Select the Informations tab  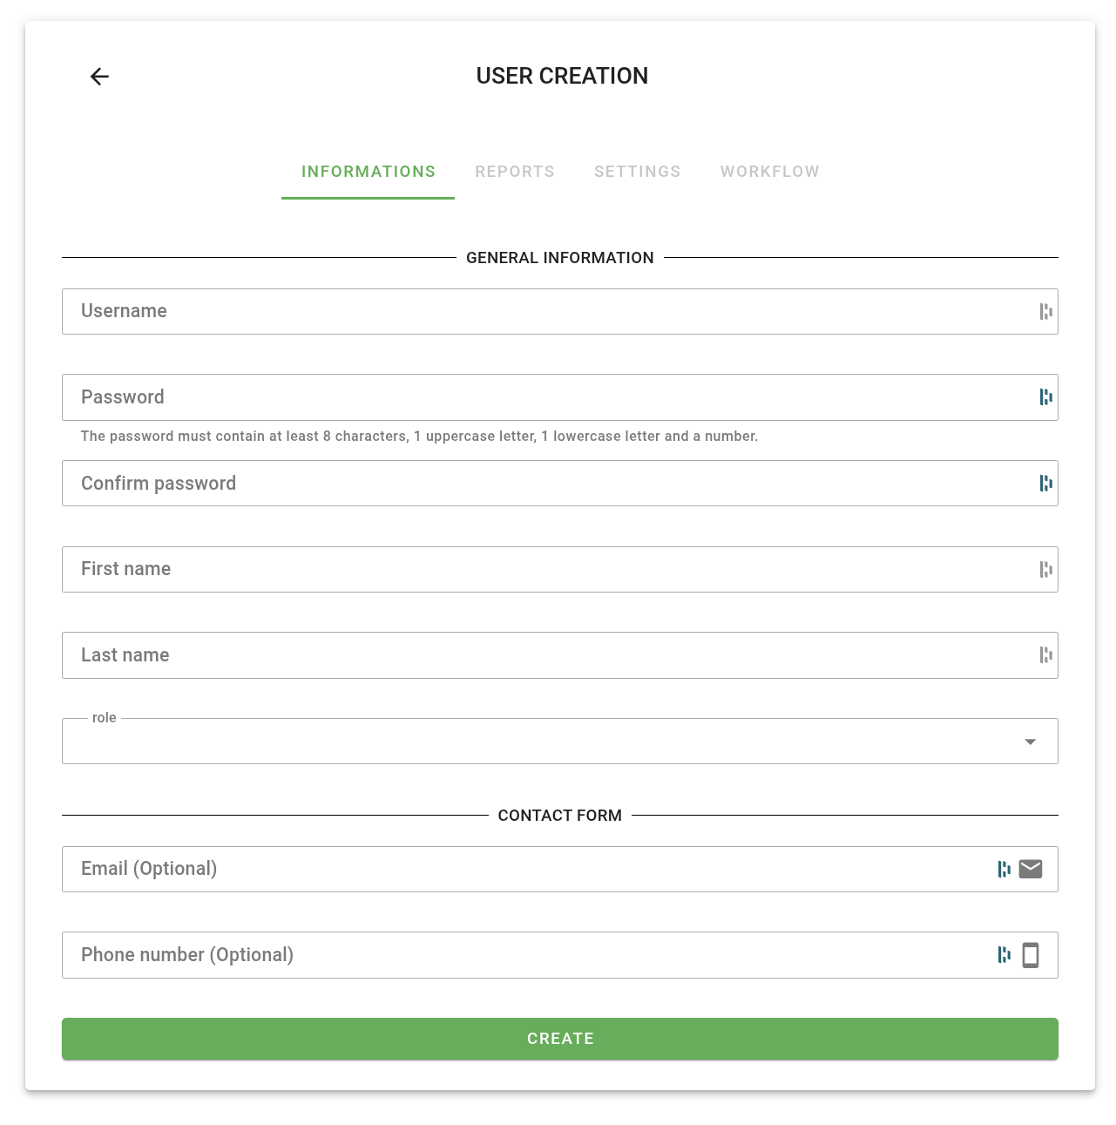coord(369,172)
